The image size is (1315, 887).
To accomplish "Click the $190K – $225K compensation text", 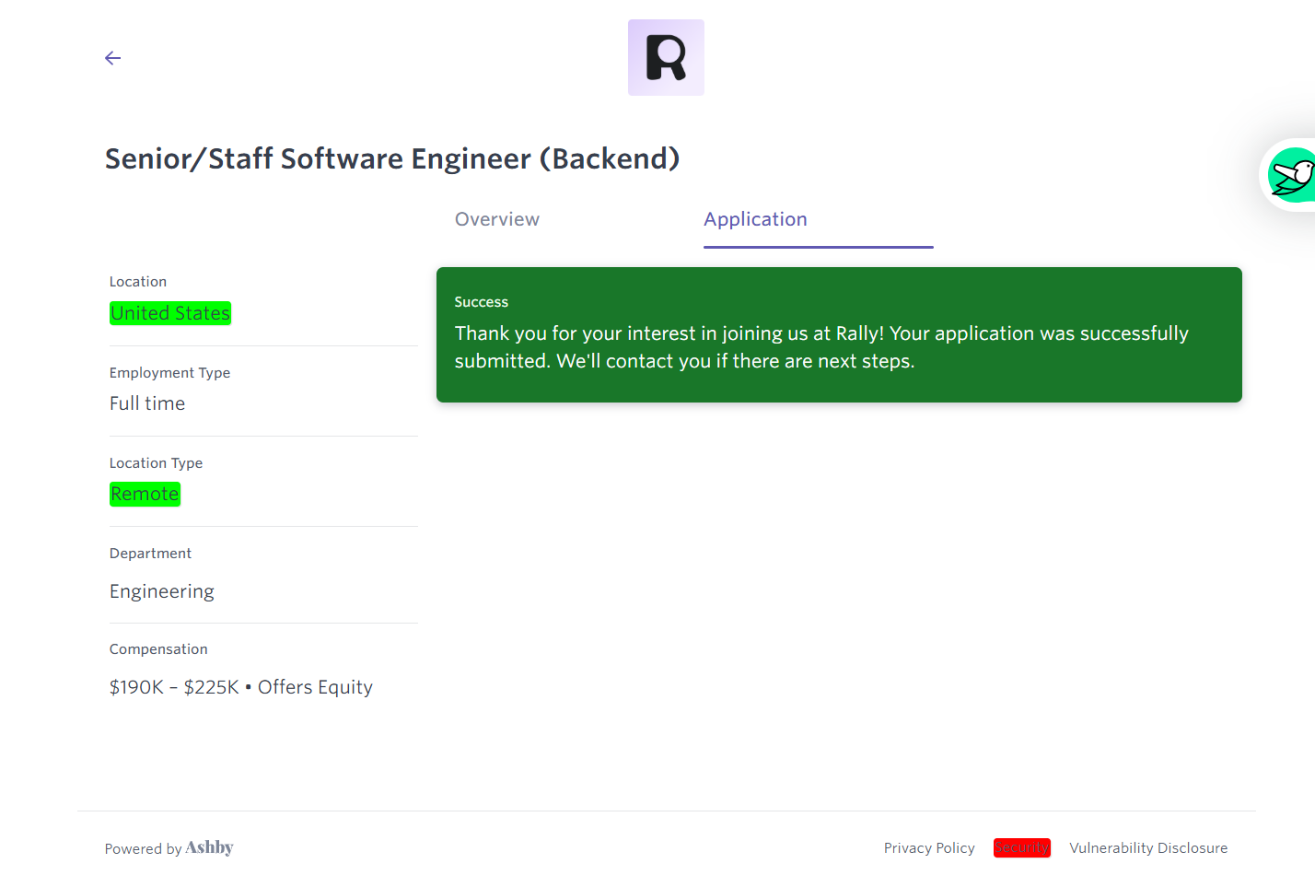I will 174,688.
